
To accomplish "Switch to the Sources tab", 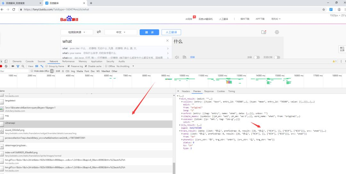I will (x=41, y=61).
